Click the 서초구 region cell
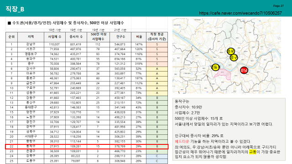This screenshot has height=164, width=292. click(x=31, y=49)
